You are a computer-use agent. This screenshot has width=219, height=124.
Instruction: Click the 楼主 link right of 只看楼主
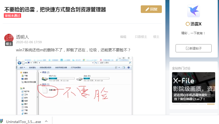156,37
